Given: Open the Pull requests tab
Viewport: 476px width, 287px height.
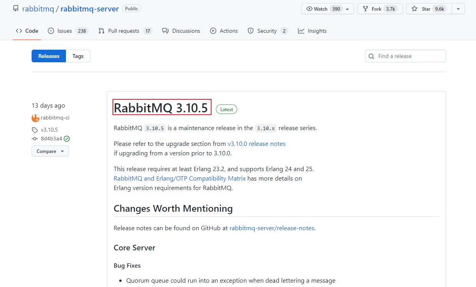Looking at the screenshot, I should [x=126, y=31].
